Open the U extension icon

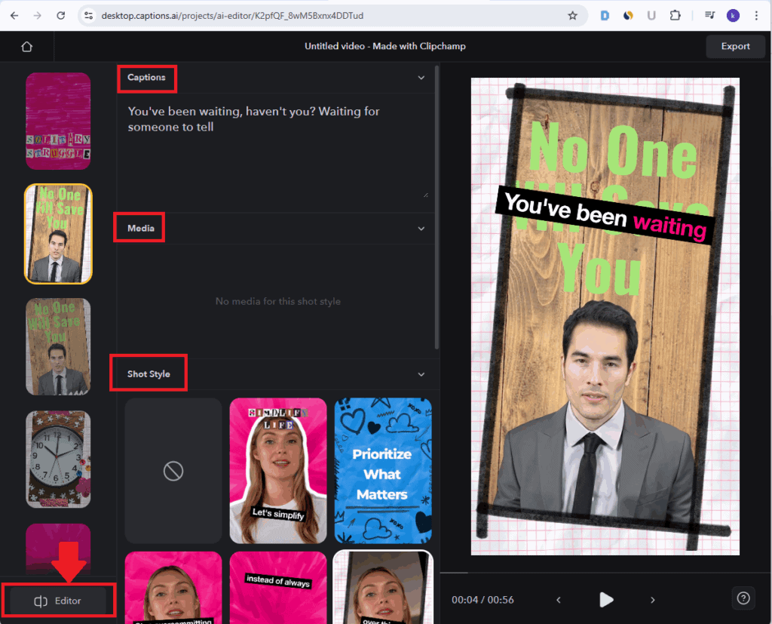(x=651, y=16)
